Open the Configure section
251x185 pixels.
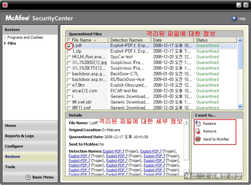pyautogui.click(x=30, y=146)
